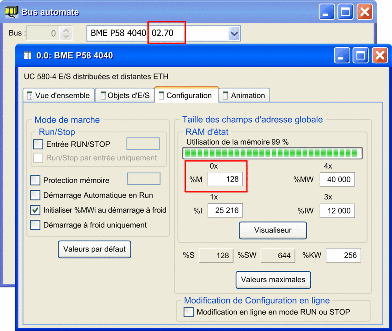Tick Run/Stop par entrée uniquement checkbox

38,158
